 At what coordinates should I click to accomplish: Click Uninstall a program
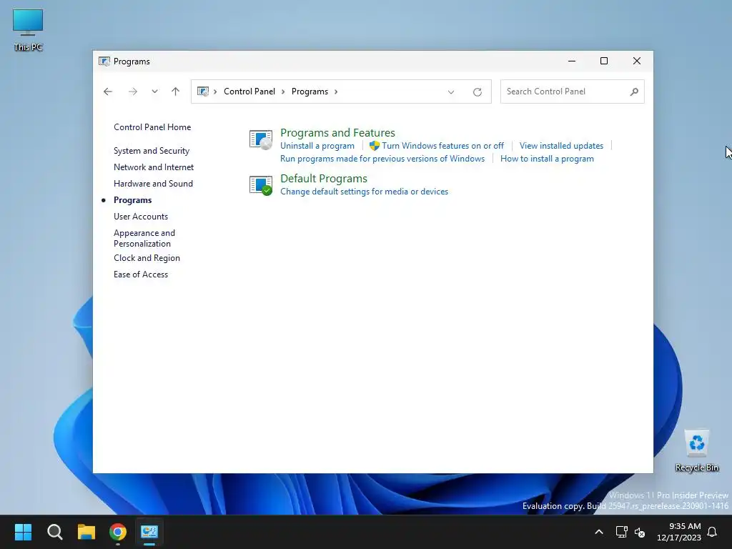[x=317, y=146]
